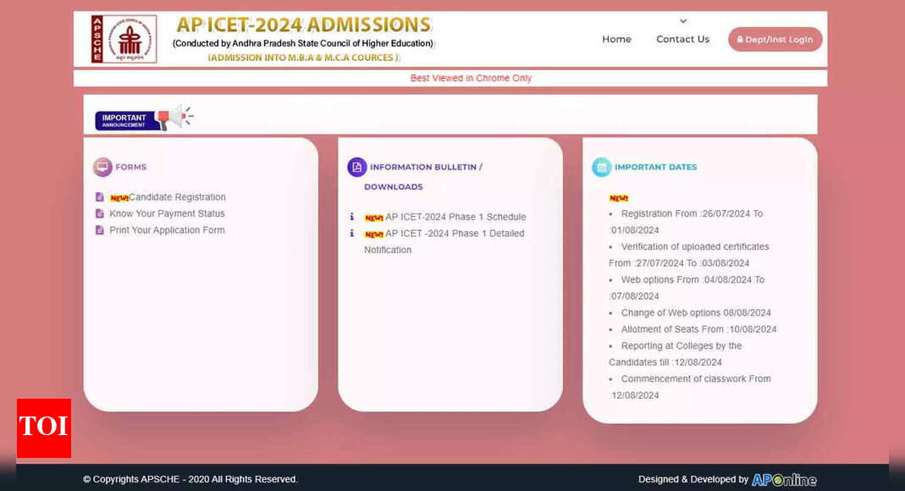Open AP ICET-2024 Phase 1 Schedule link

(x=455, y=217)
